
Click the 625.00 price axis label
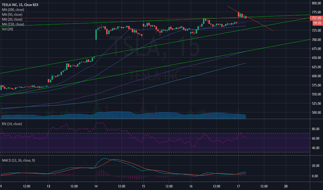[x=316, y=67]
